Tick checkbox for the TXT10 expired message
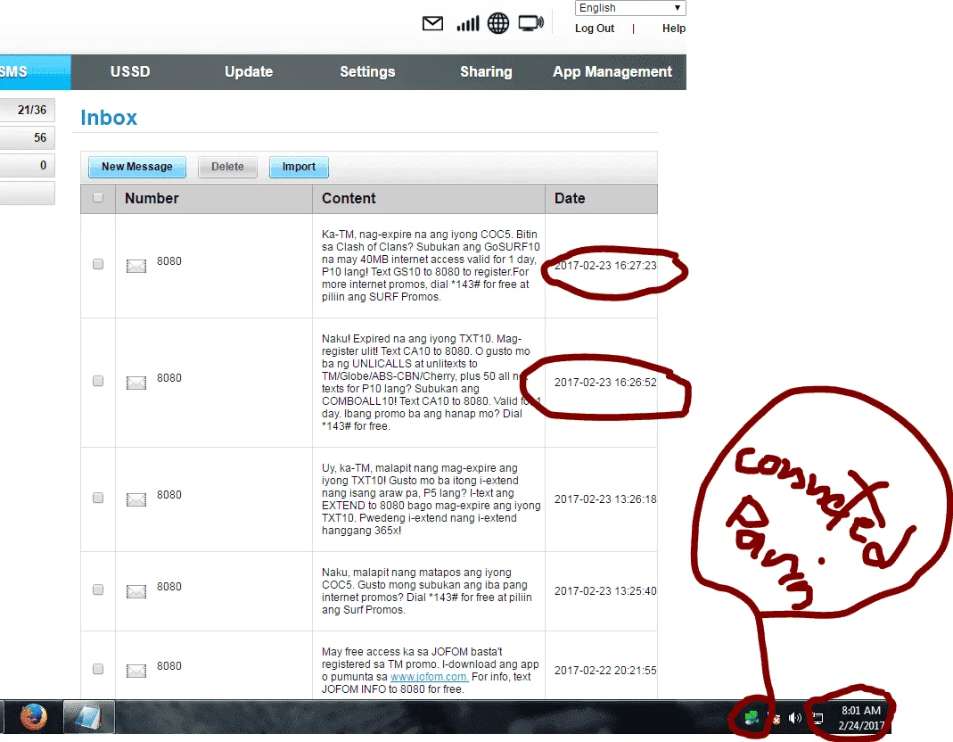This screenshot has height=742, width=953. (x=98, y=381)
